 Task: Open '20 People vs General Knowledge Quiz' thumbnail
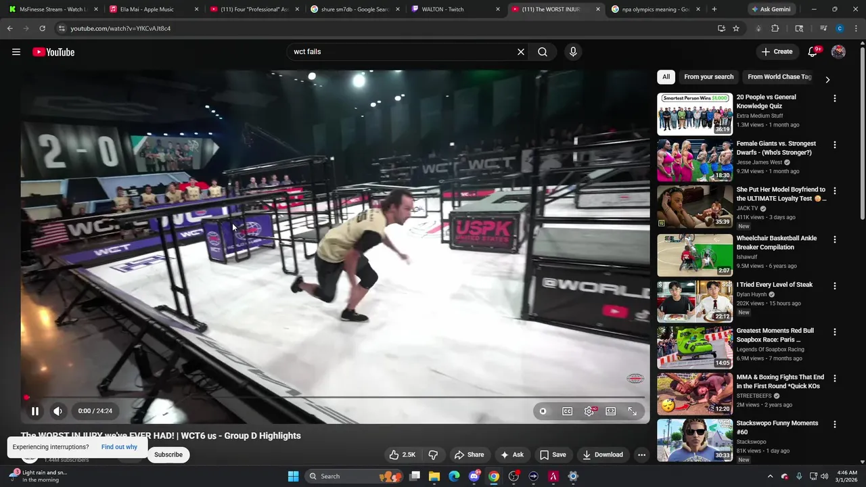(695, 114)
